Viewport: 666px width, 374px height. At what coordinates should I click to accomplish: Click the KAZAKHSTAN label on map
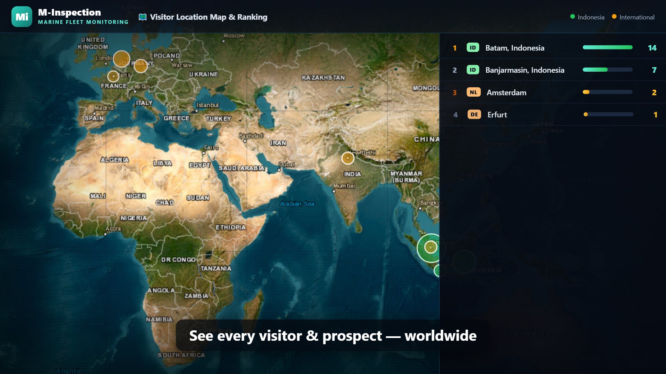[x=323, y=78]
